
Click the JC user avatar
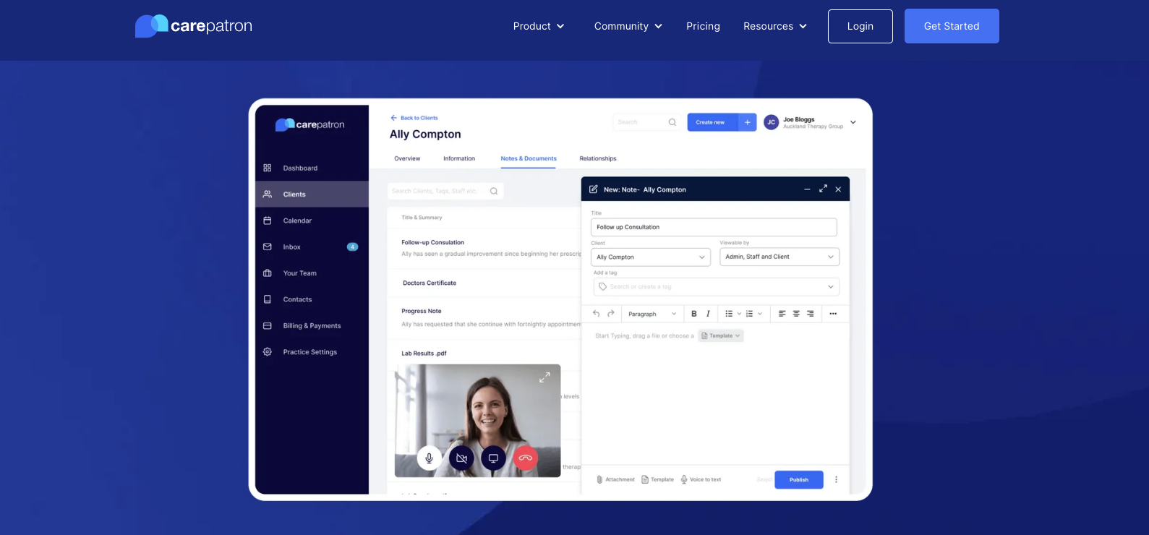tap(772, 122)
